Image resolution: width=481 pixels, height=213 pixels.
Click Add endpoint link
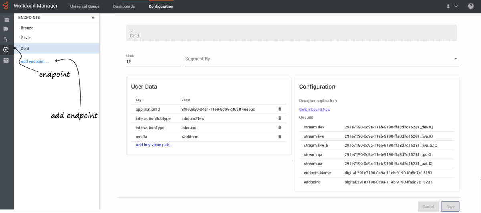35,62
